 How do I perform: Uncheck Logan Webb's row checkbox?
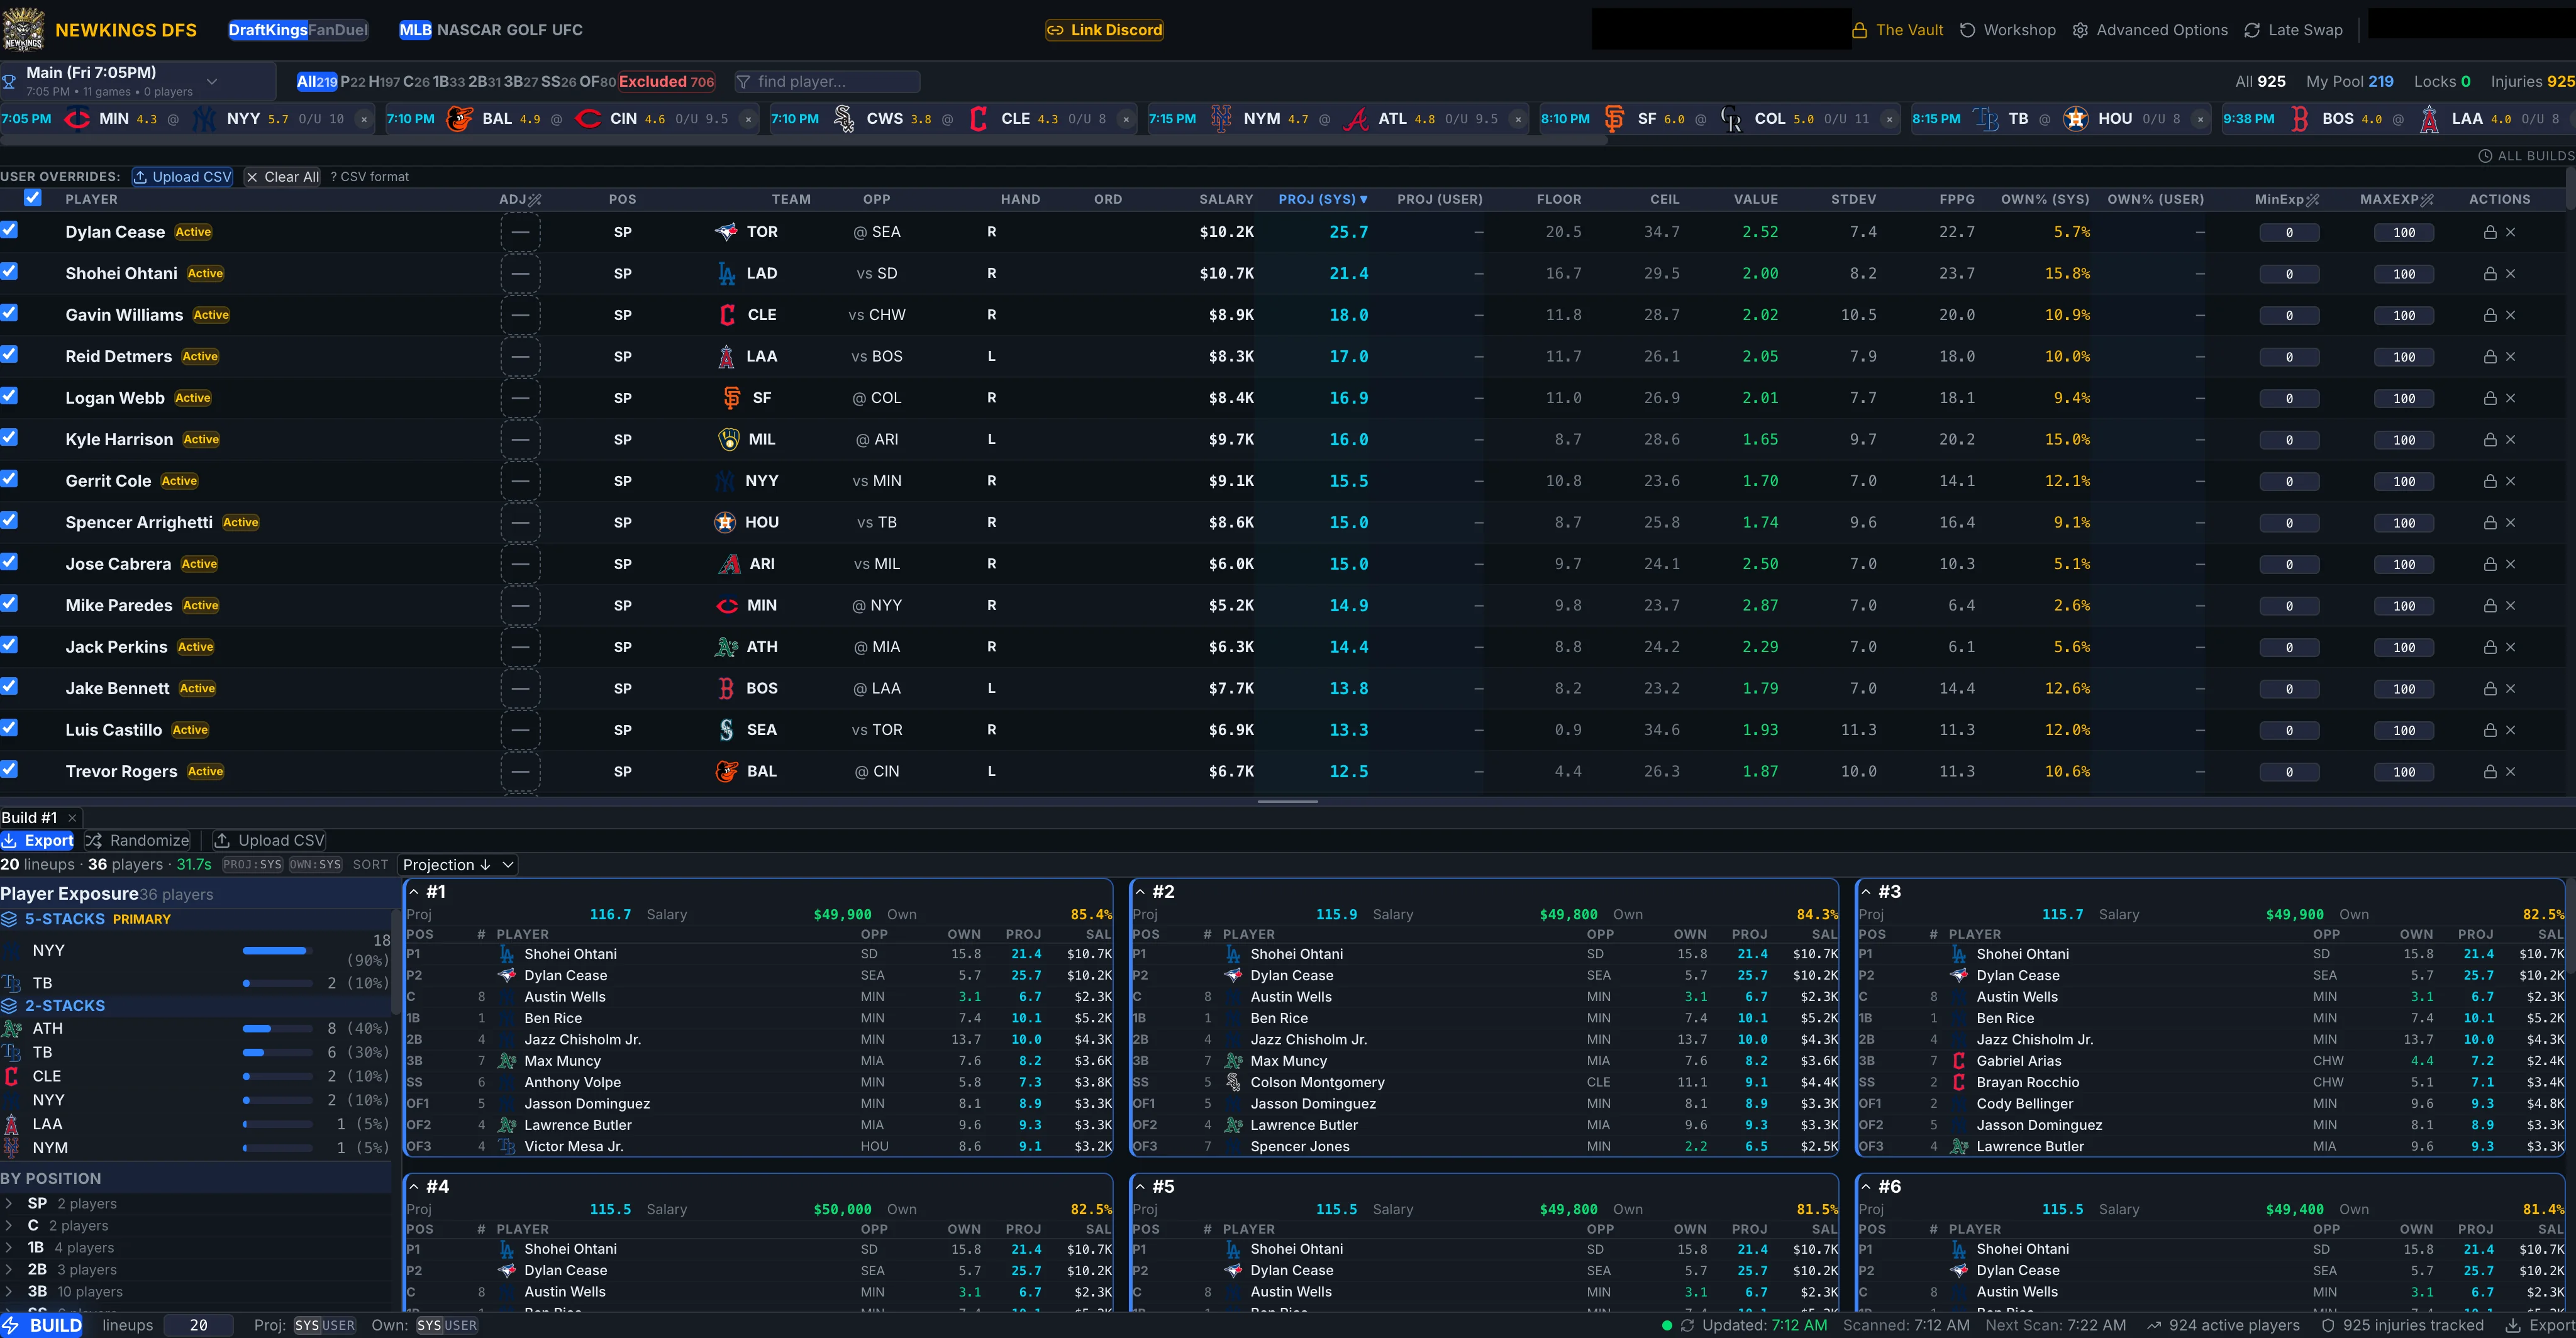[x=9, y=396]
